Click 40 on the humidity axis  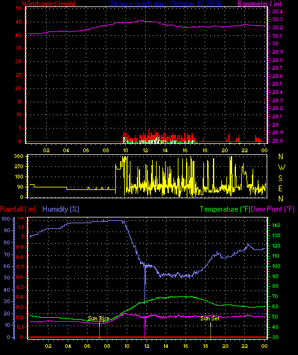click(x=7, y=290)
